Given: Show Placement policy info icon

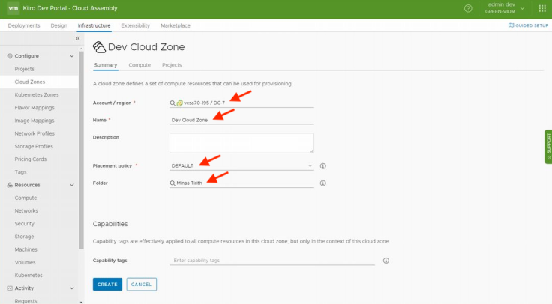Looking at the screenshot, I should point(322,166).
